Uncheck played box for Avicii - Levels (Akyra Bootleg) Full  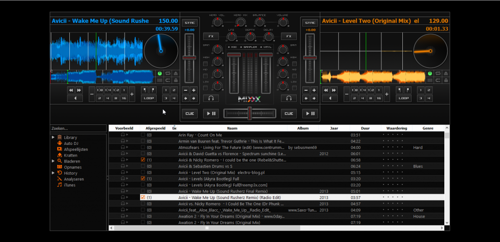click(143, 179)
